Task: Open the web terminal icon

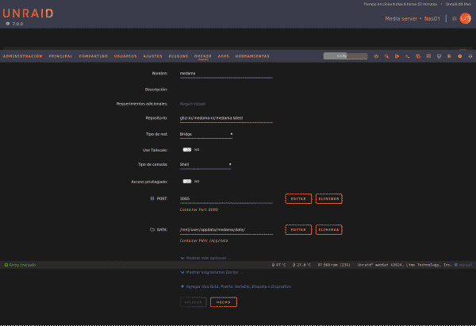Action: [x=408, y=56]
